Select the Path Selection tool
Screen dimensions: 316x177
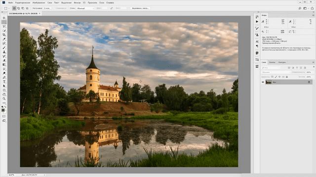pyautogui.click(x=4, y=86)
